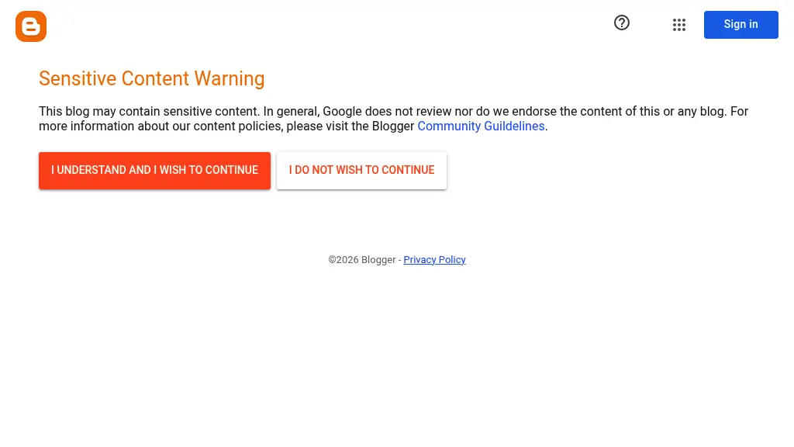Sign in to your Google account
Image resolution: width=794 pixels, height=447 pixels.
[x=740, y=25]
